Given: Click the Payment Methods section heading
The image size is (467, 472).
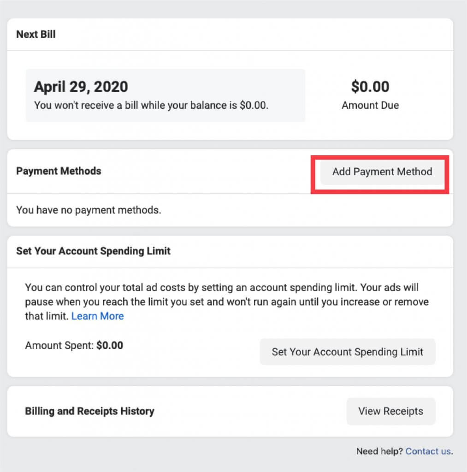Looking at the screenshot, I should (59, 171).
